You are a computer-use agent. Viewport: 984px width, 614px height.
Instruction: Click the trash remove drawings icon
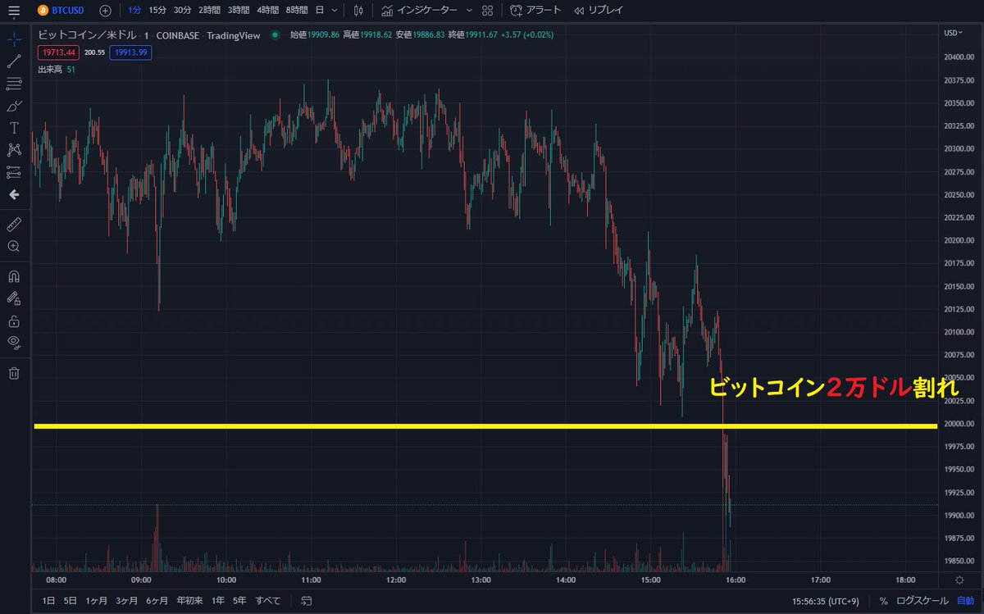[x=14, y=373]
